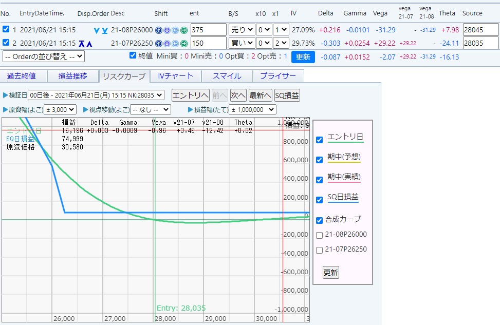Click the shift-up circle icon for 21-08P26000
The width and height of the screenshot is (500, 325).
pos(159,30)
